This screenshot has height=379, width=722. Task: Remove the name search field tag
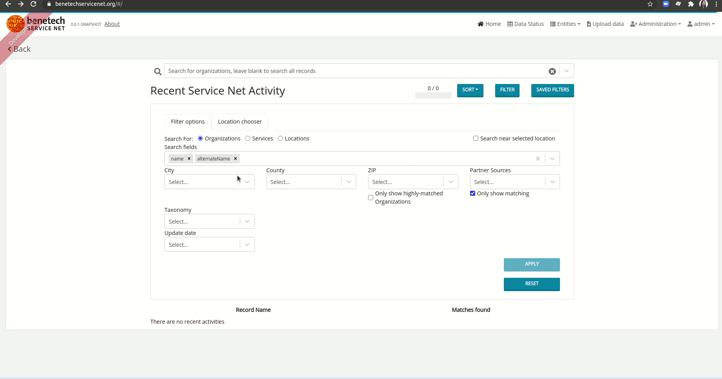coord(189,159)
